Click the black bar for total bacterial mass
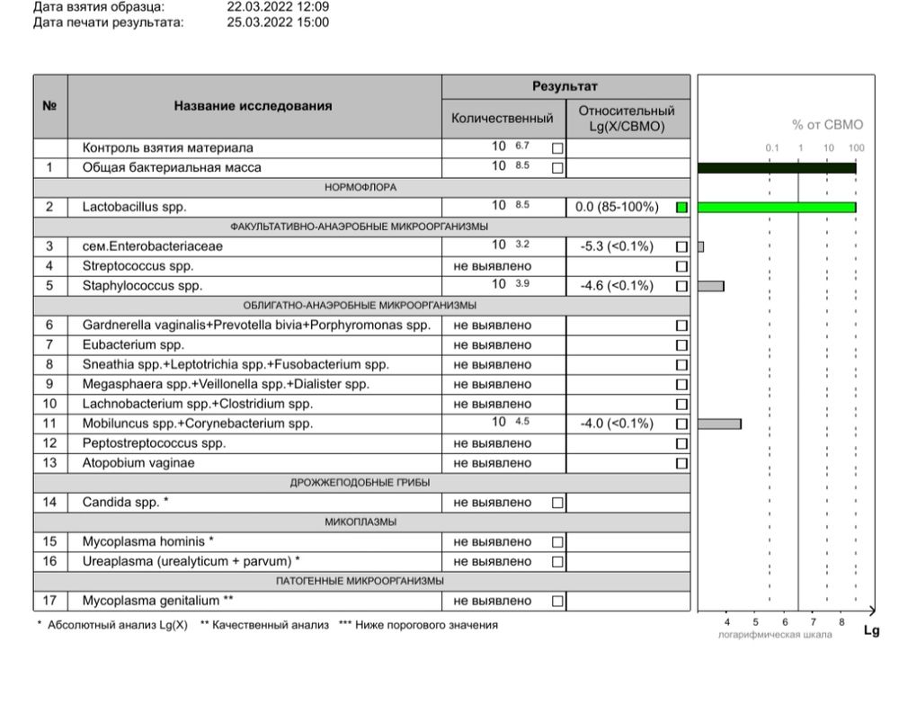 tap(776, 167)
